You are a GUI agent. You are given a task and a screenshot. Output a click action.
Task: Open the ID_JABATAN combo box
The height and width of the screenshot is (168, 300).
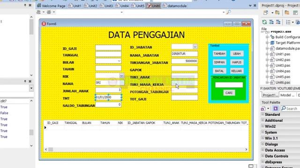coord(195,47)
